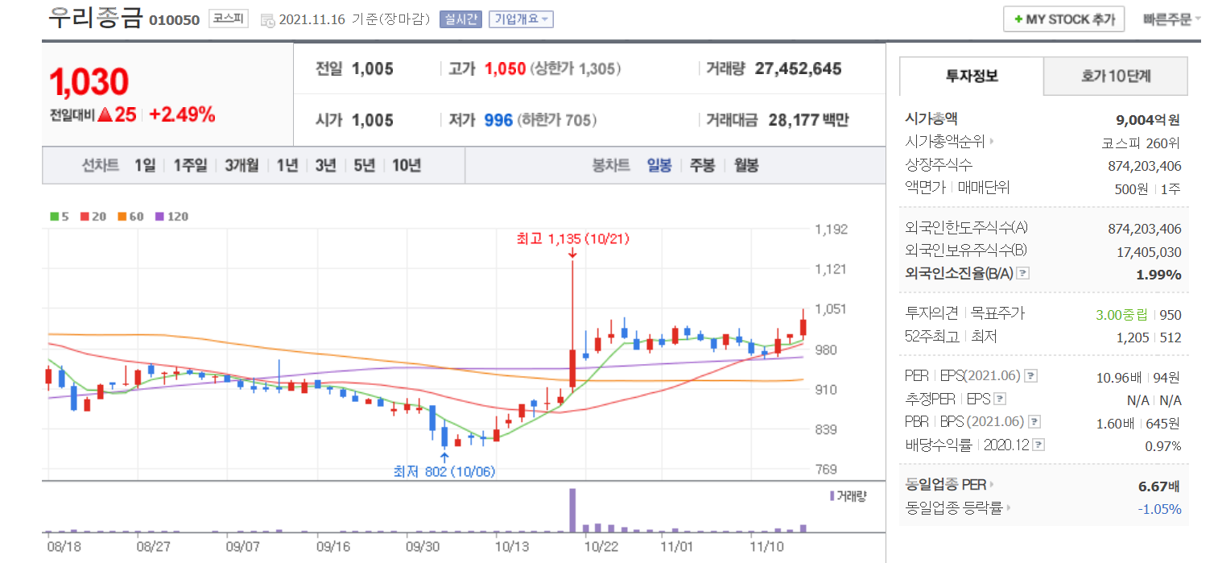This screenshot has width=1218, height=563.
Task: Click the 외국인소진율 value 1.99%
Action: pos(1160,275)
